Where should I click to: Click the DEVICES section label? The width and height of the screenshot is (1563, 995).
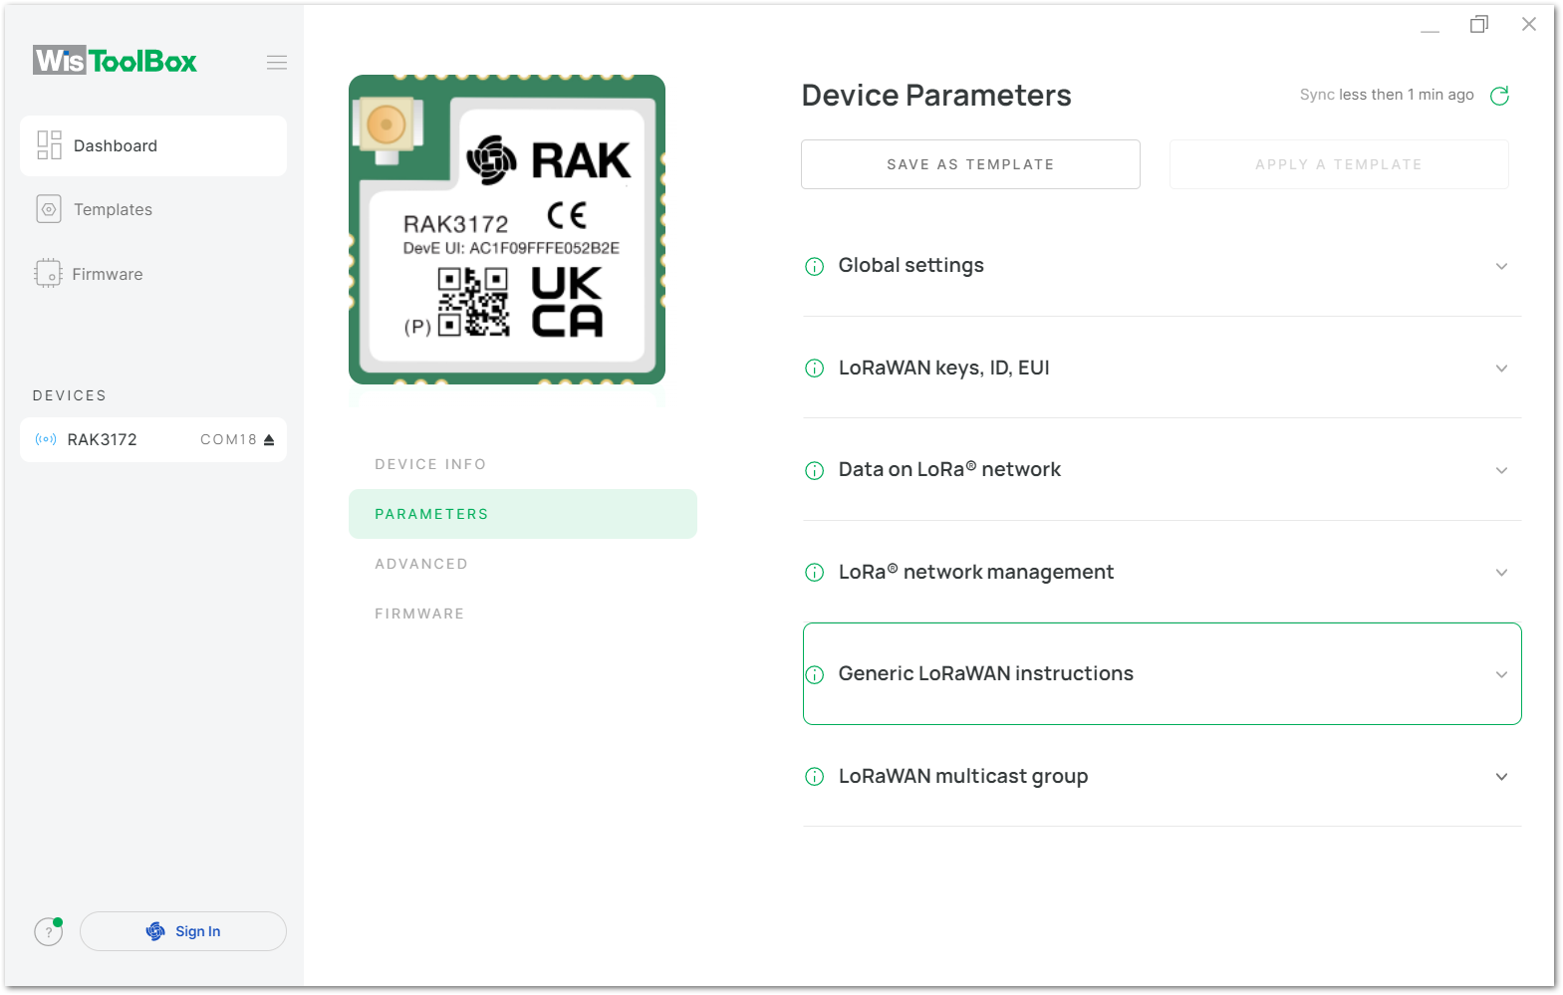pos(69,395)
